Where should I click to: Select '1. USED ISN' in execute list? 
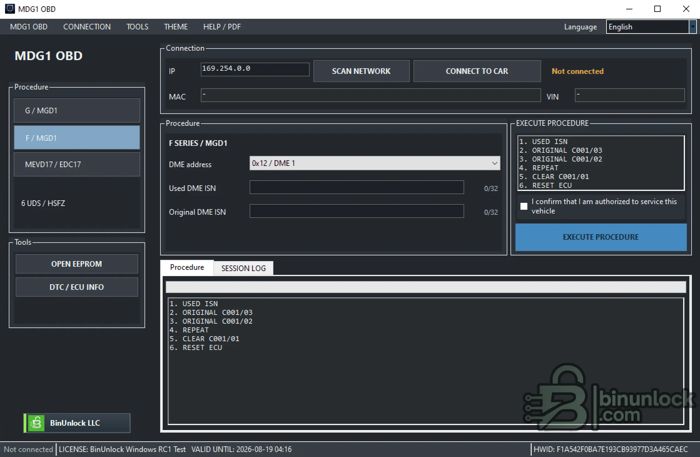(543, 141)
